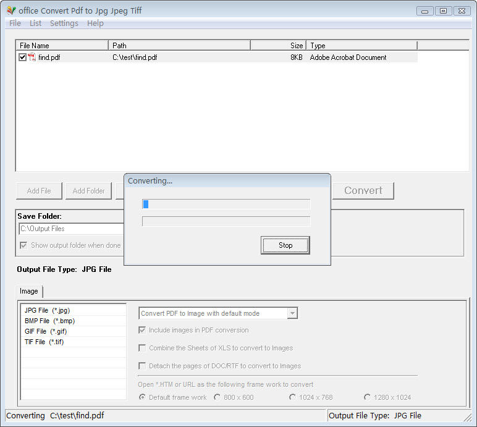Click the Adobe Acrobat Document type cell
Screen dimensions: 477x427
click(x=348, y=57)
